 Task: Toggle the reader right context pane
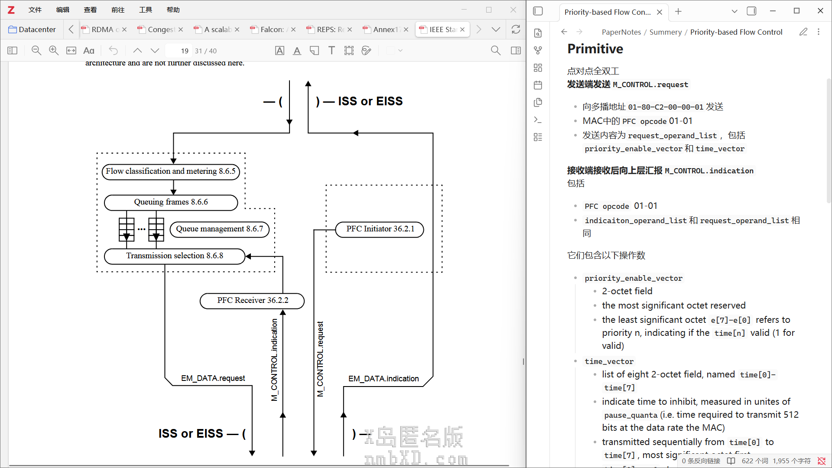(516, 51)
